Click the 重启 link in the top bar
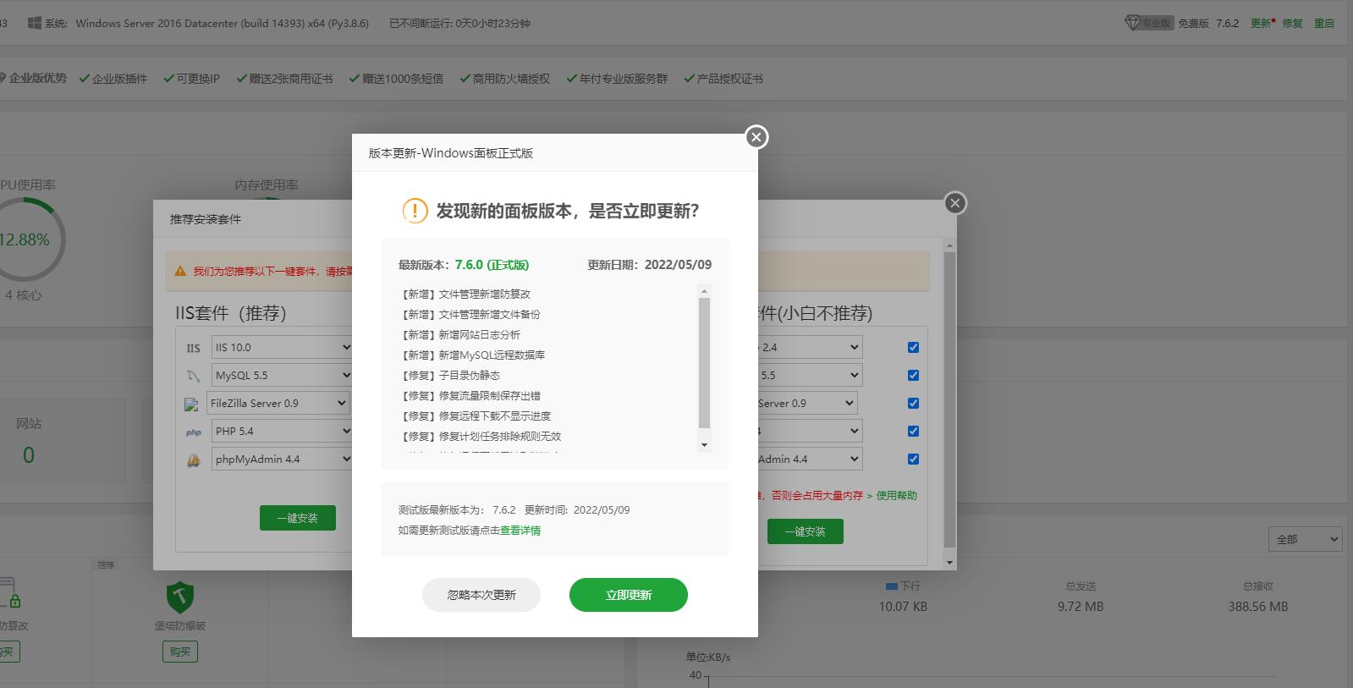1353x688 pixels. pos(1324,24)
